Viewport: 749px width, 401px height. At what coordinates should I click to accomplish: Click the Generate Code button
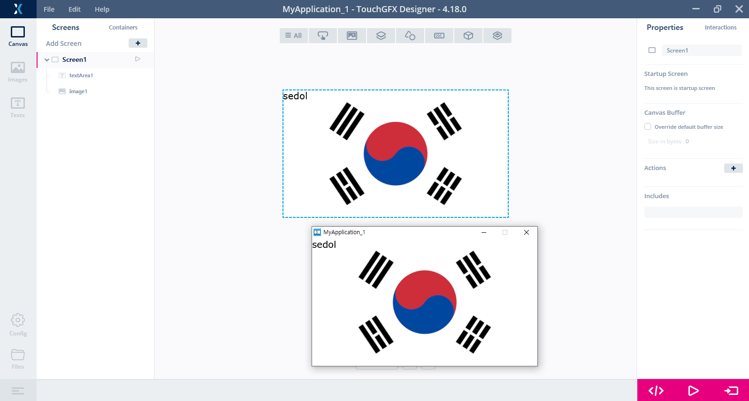(656, 390)
